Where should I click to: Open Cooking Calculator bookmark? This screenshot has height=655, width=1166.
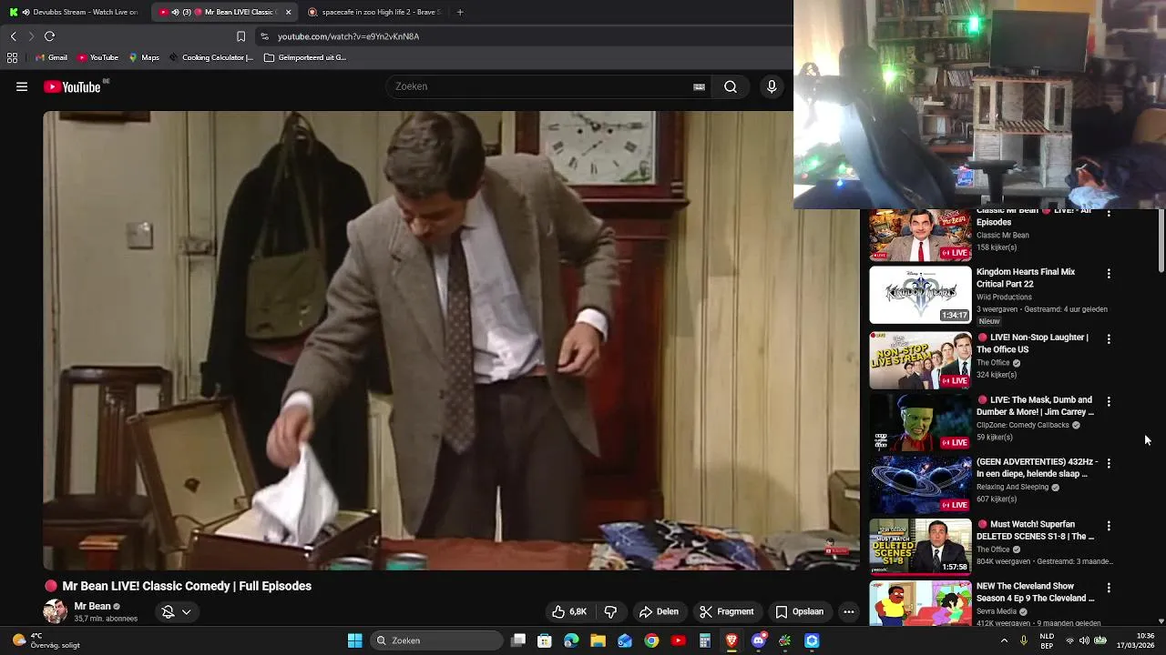pos(210,57)
